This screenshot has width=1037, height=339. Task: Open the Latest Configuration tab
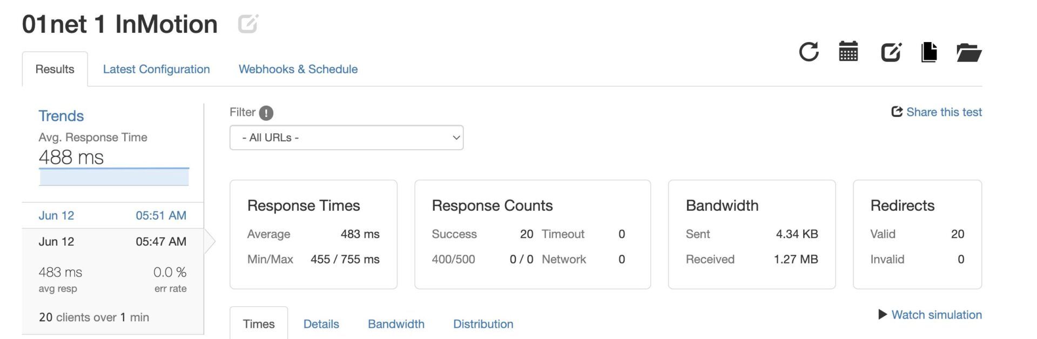(156, 69)
